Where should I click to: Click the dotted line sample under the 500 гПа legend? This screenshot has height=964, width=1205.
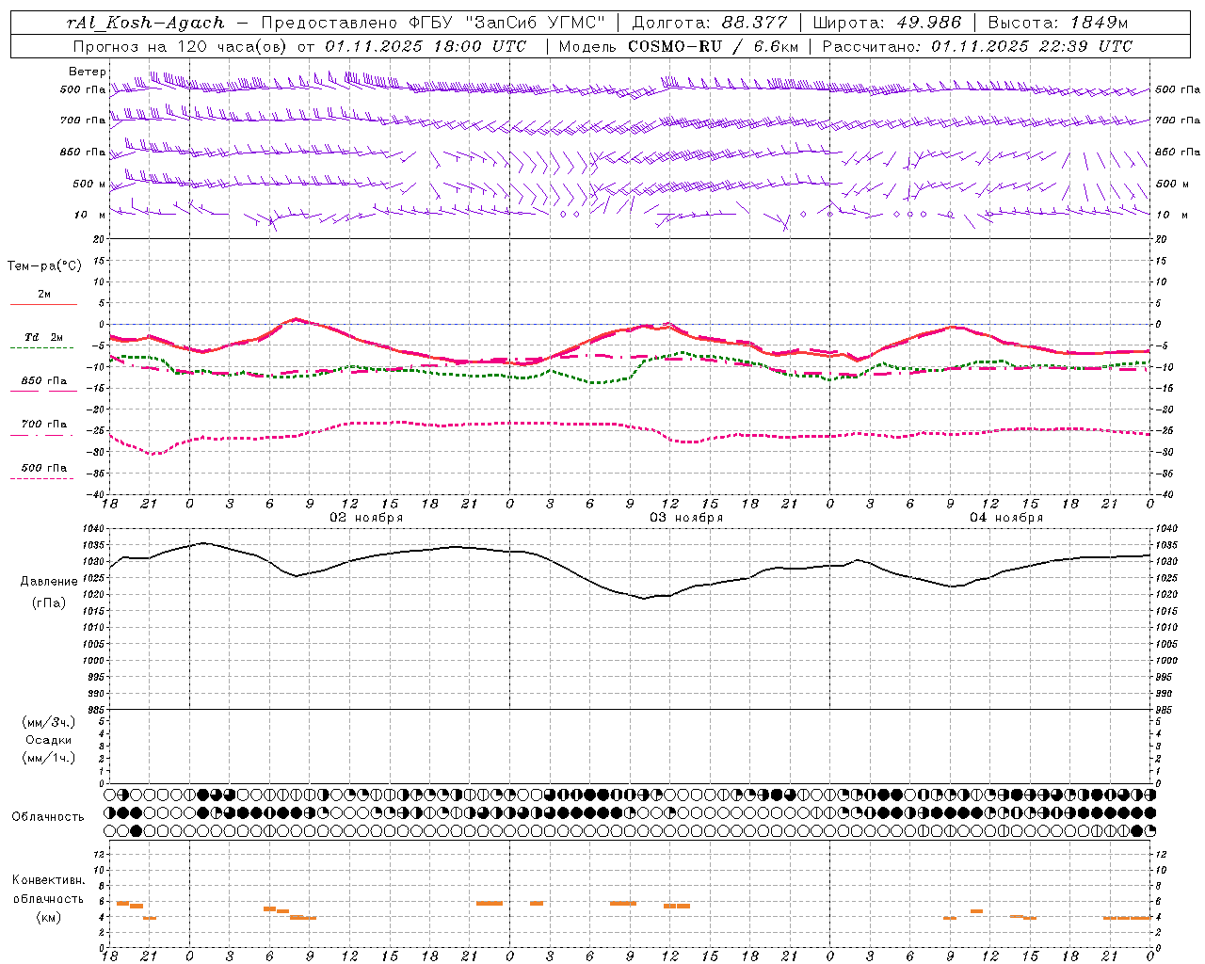[x=42, y=478]
